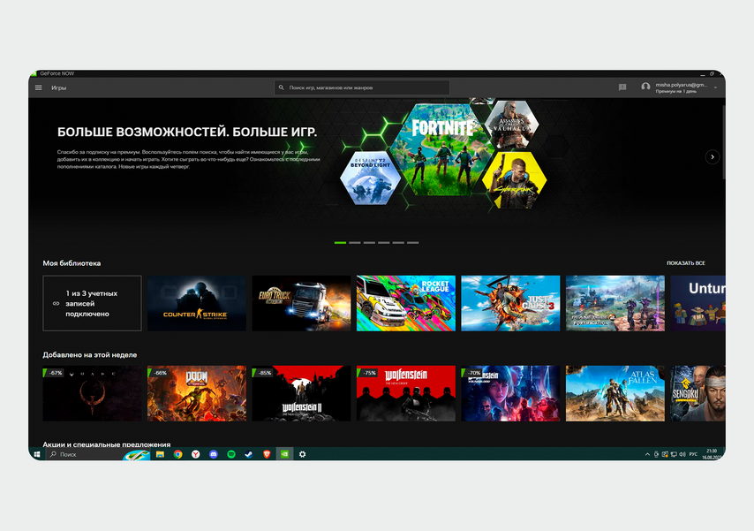This screenshot has height=531, width=754.
Task: Open Steam from the taskbar
Action: tap(249, 454)
